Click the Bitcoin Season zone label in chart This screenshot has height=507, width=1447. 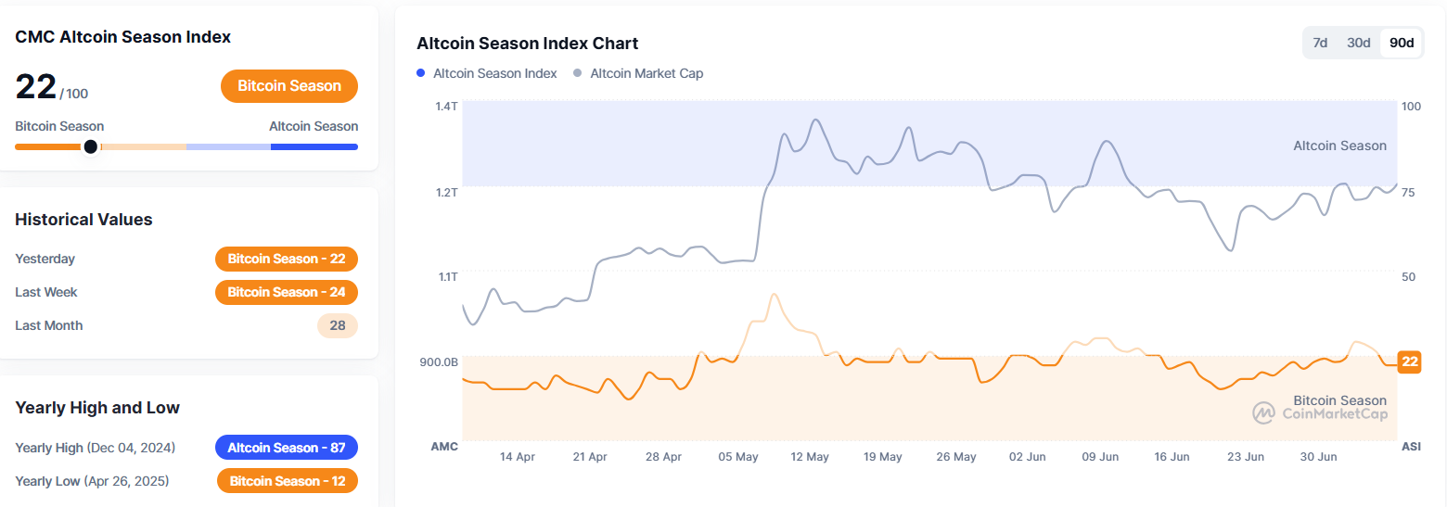pos(1339,400)
